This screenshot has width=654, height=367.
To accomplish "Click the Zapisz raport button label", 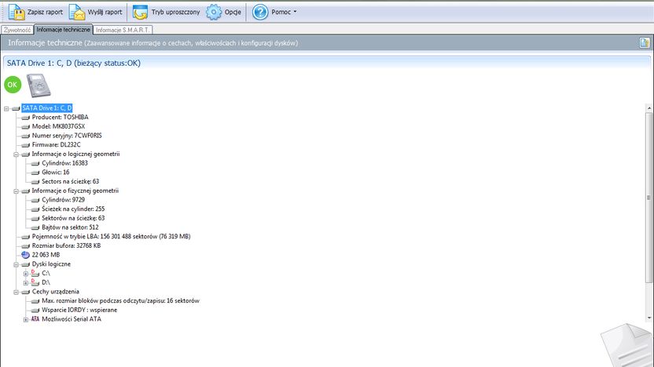I will tap(45, 12).
